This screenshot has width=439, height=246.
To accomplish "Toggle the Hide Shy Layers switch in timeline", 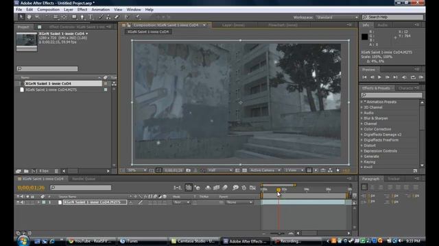I will point(208,188).
